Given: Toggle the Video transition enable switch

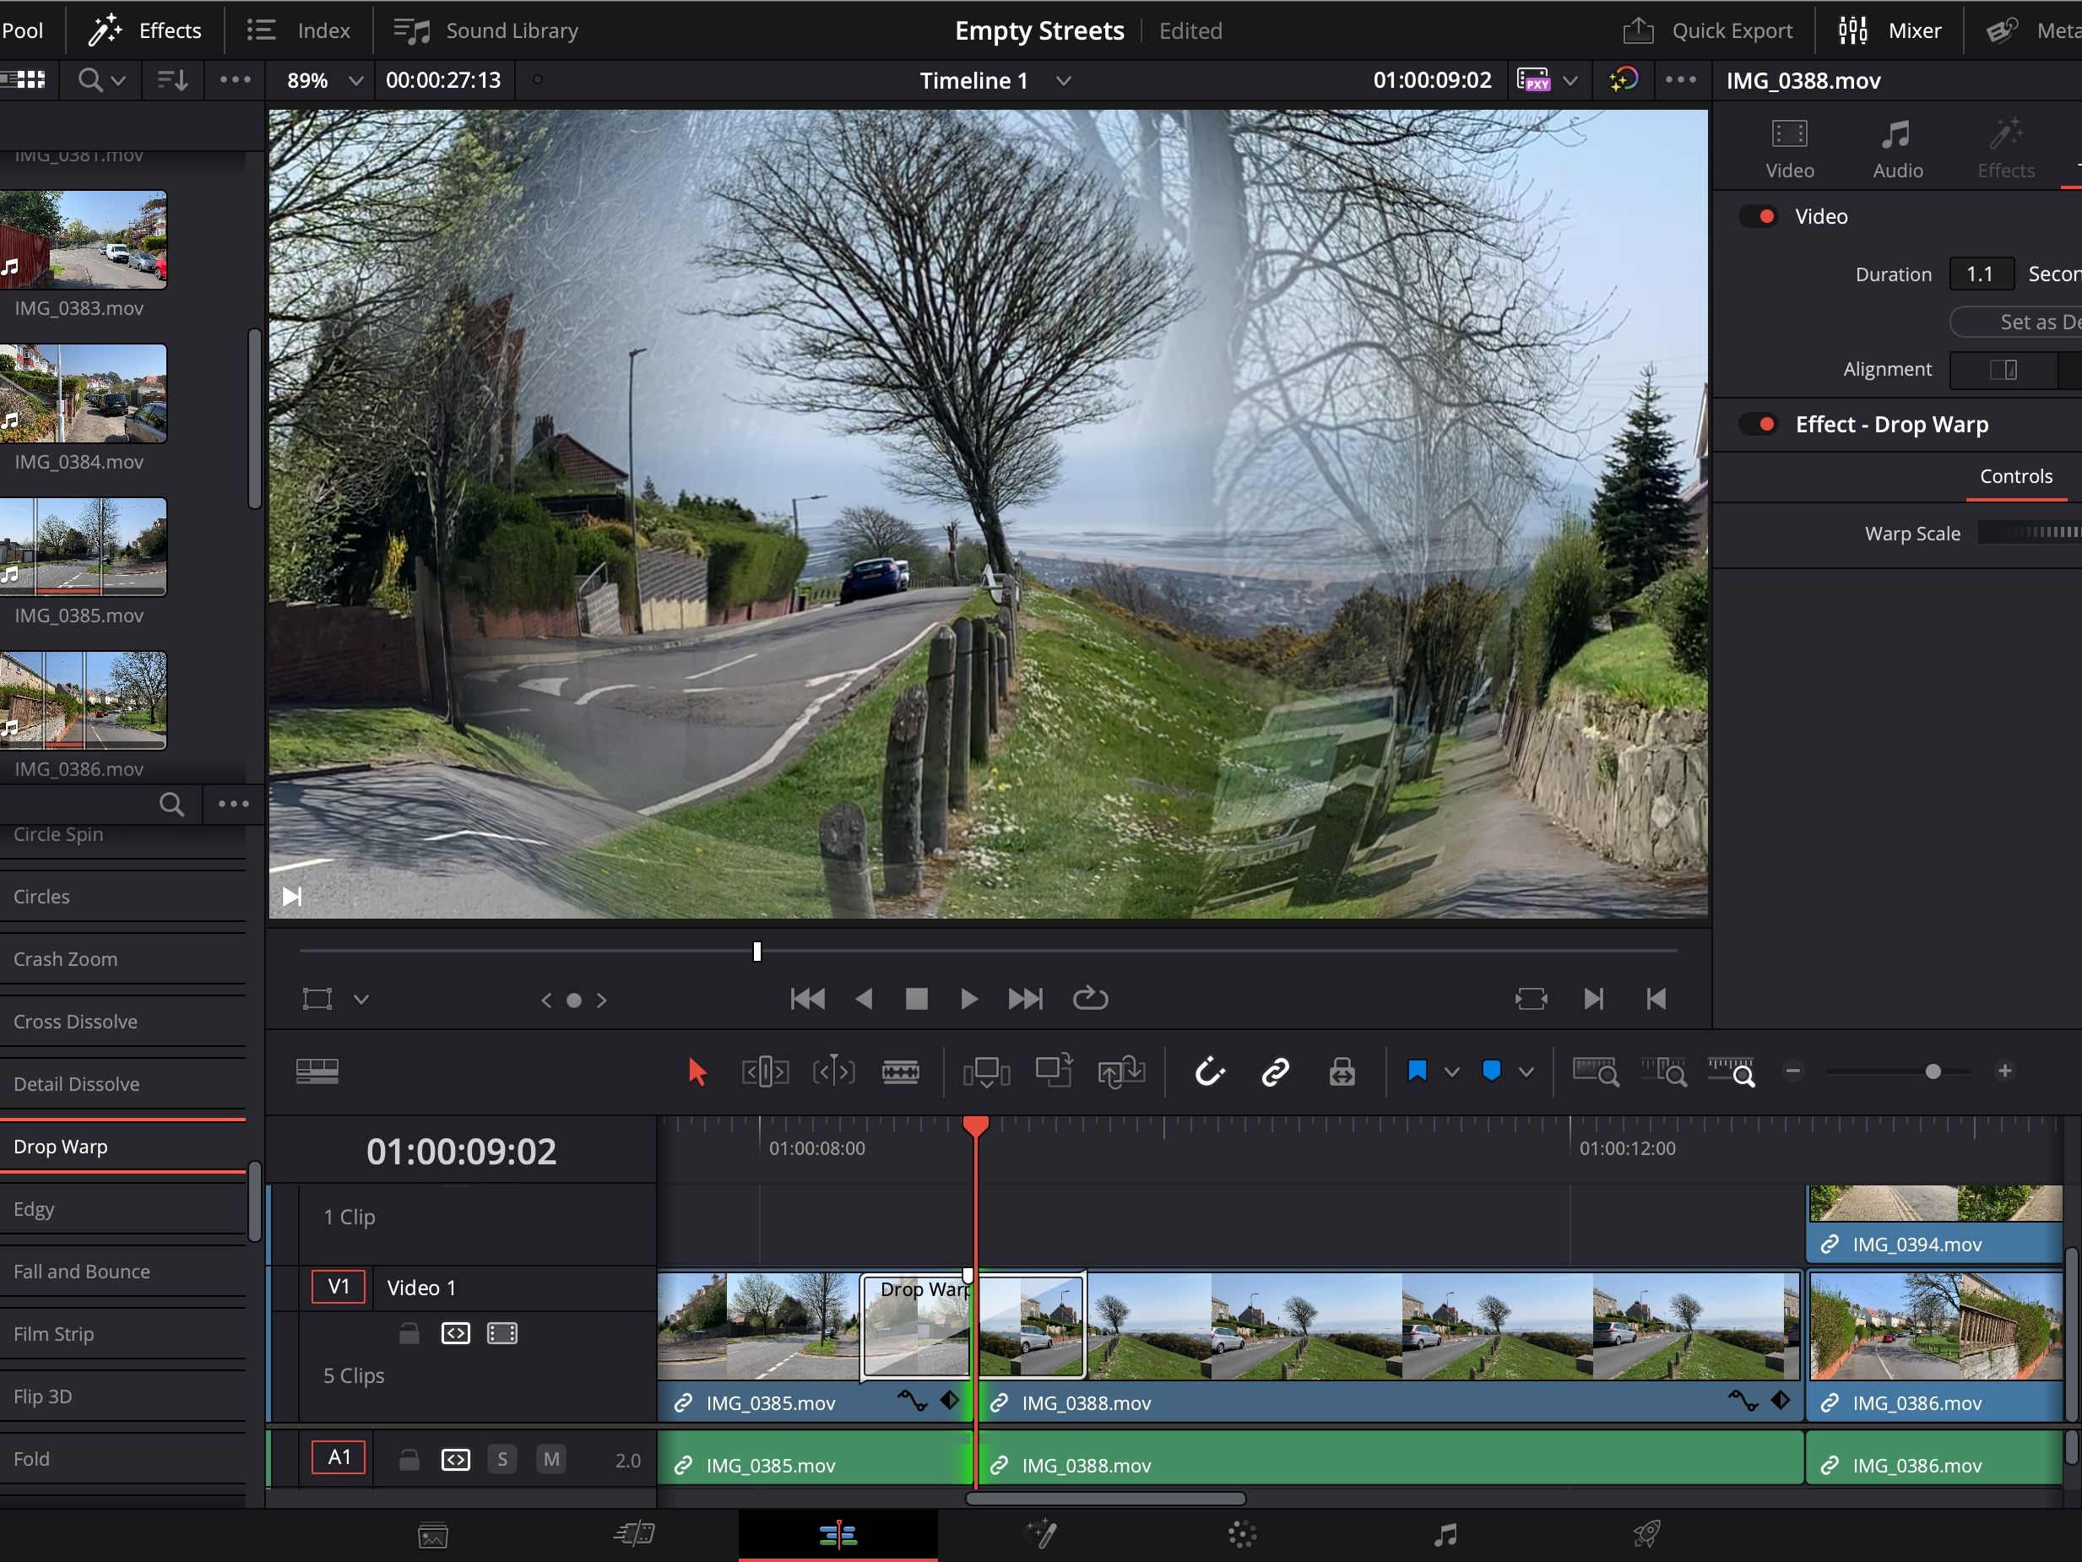Looking at the screenshot, I should pyautogui.click(x=1757, y=216).
